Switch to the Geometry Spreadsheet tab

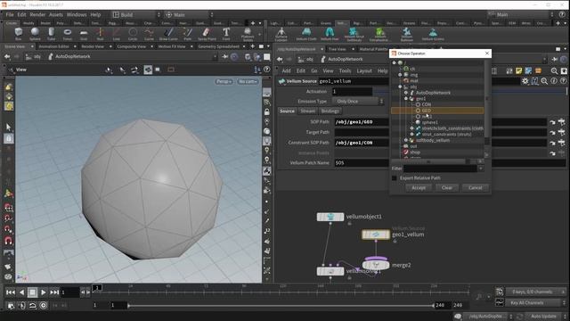point(218,46)
